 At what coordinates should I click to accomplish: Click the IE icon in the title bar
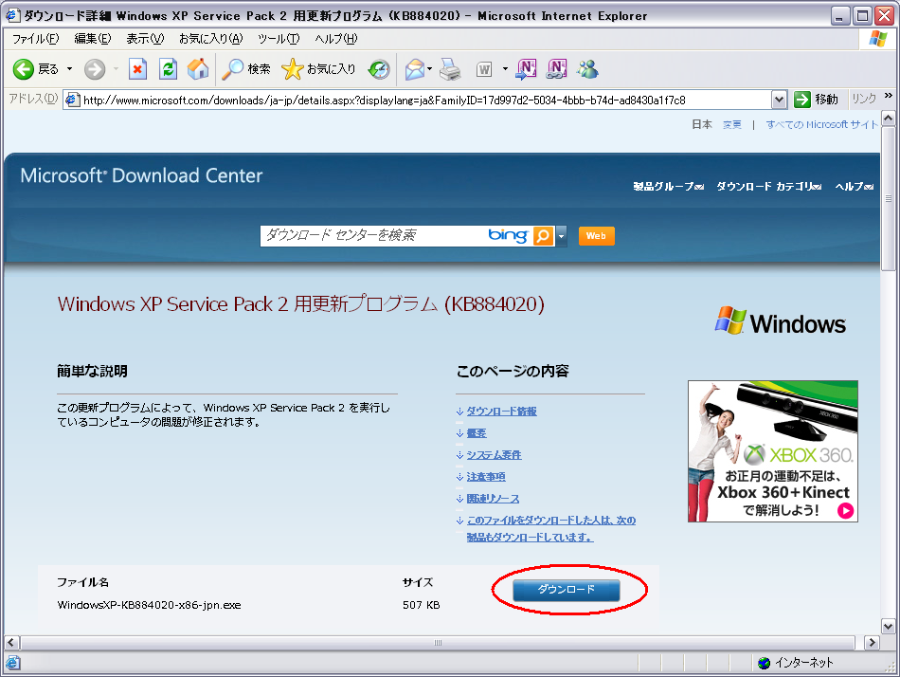click(x=11, y=15)
